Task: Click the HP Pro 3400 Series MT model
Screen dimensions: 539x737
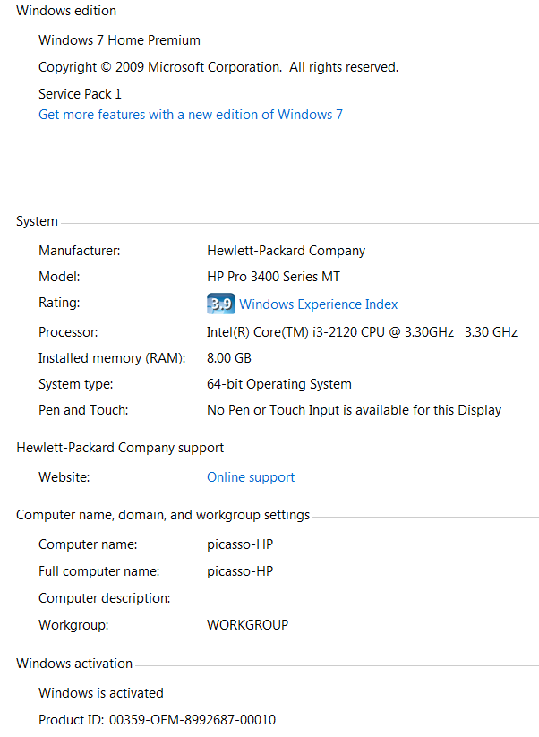Action: click(x=273, y=277)
